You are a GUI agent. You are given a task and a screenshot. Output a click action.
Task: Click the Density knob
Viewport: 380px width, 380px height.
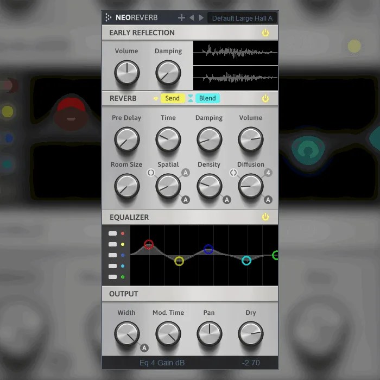pyautogui.click(x=210, y=186)
